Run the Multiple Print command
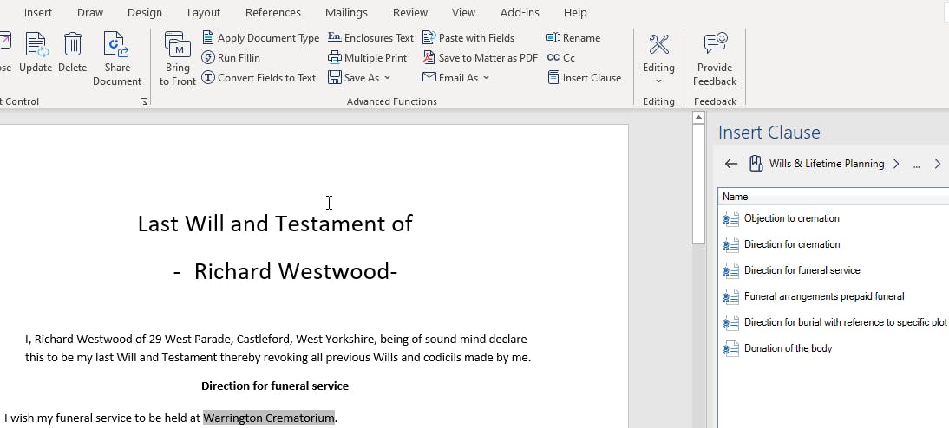949x428 pixels. click(368, 58)
